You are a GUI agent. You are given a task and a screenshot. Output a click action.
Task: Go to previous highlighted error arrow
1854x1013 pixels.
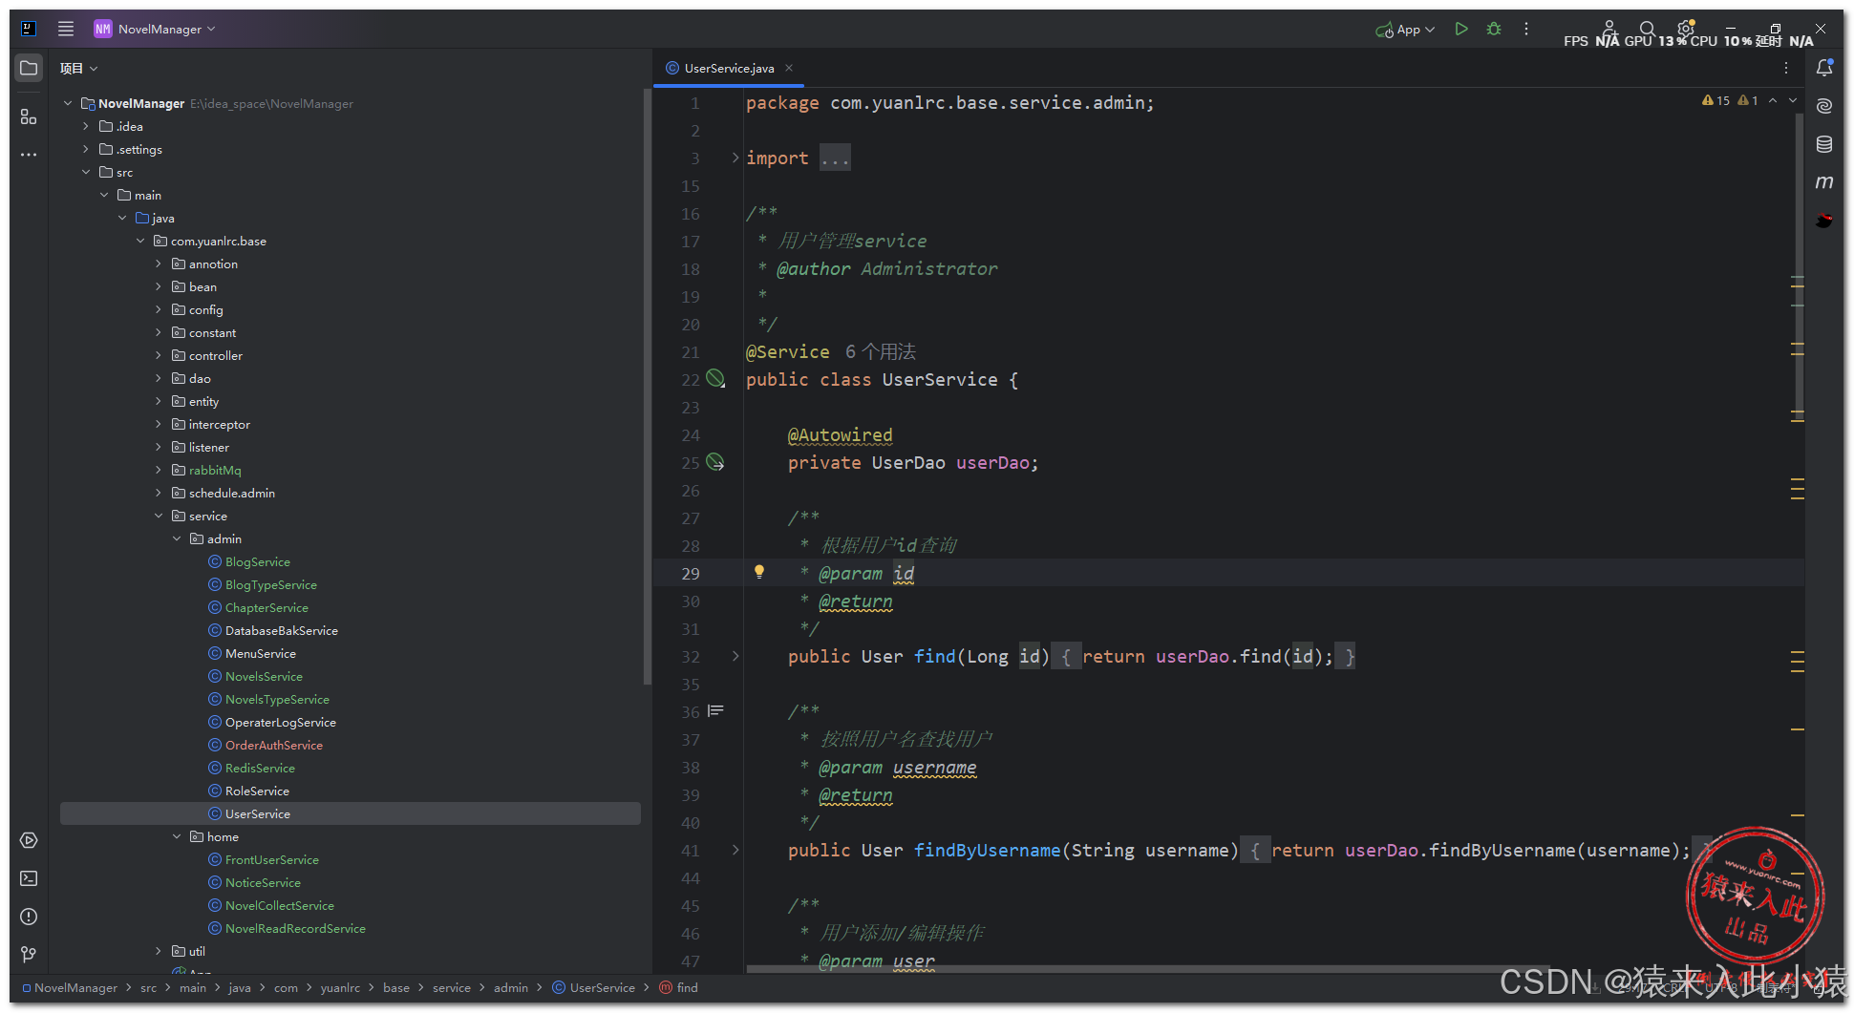tap(1773, 100)
